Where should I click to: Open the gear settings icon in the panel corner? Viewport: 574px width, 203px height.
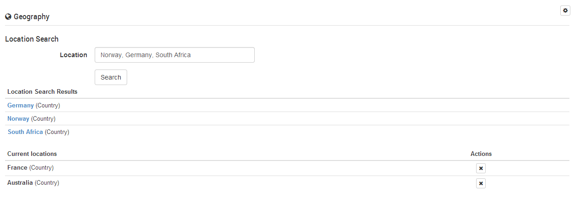tap(565, 10)
